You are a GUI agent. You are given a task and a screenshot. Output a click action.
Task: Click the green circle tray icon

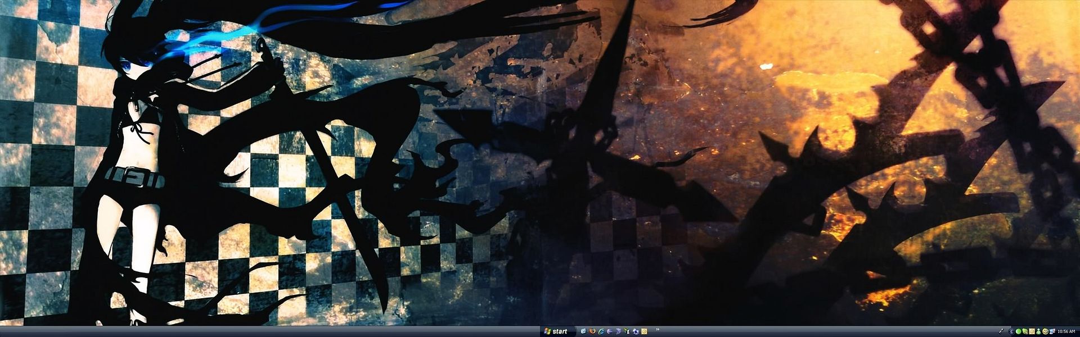[1018, 331]
